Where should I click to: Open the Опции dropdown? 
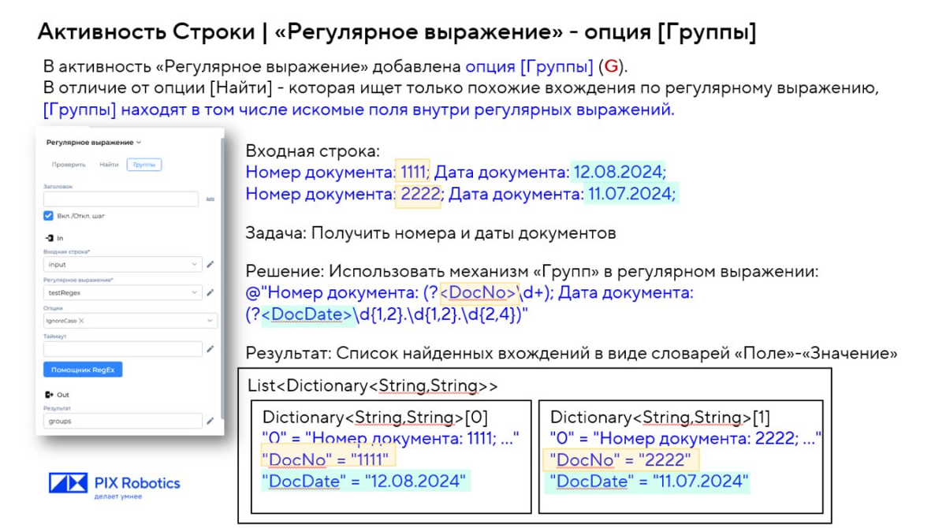(x=209, y=320)
